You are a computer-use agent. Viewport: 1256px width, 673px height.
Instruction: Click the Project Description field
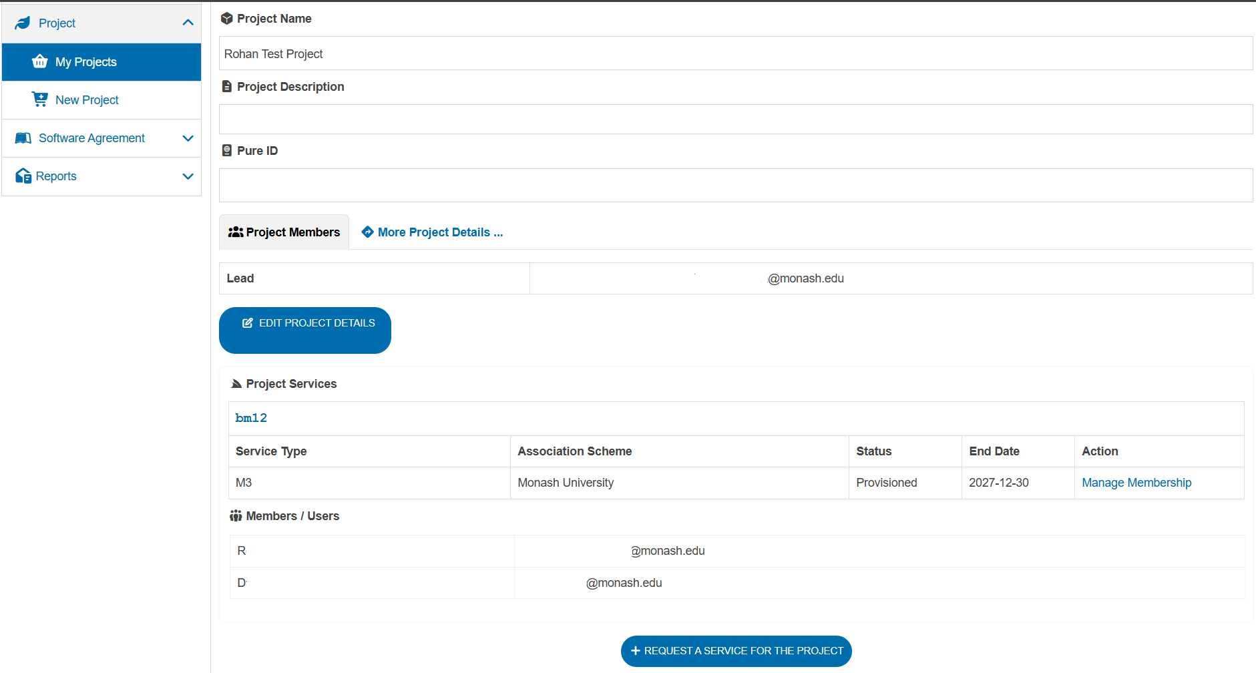[735, 119]
